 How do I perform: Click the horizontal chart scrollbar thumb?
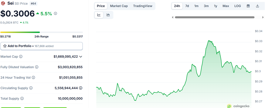tap(215, 17)
